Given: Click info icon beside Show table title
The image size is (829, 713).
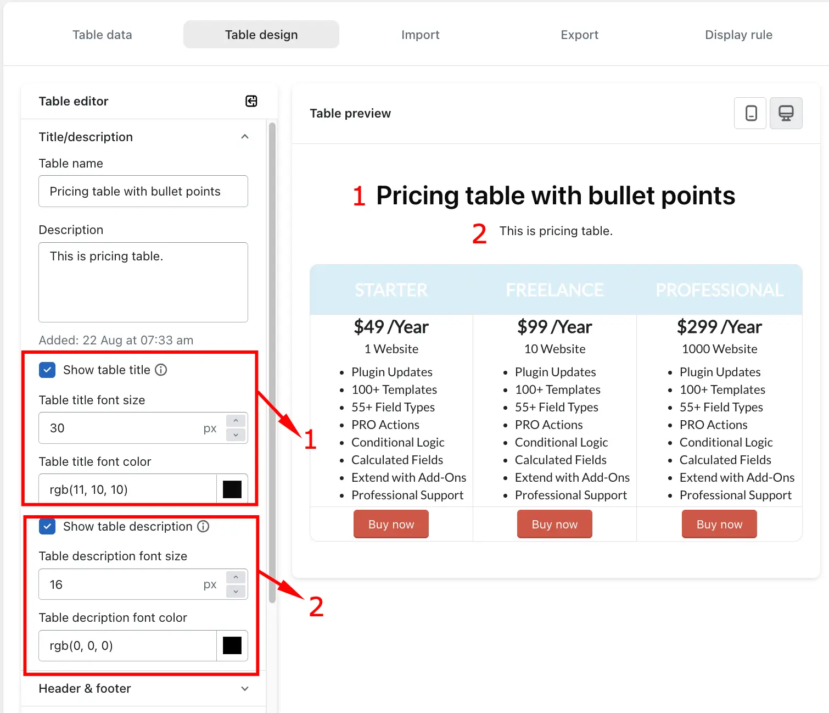Looking at the screenshot, I should [x=161, y=370].
